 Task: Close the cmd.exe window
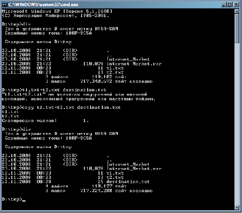(x=236, y=5)
